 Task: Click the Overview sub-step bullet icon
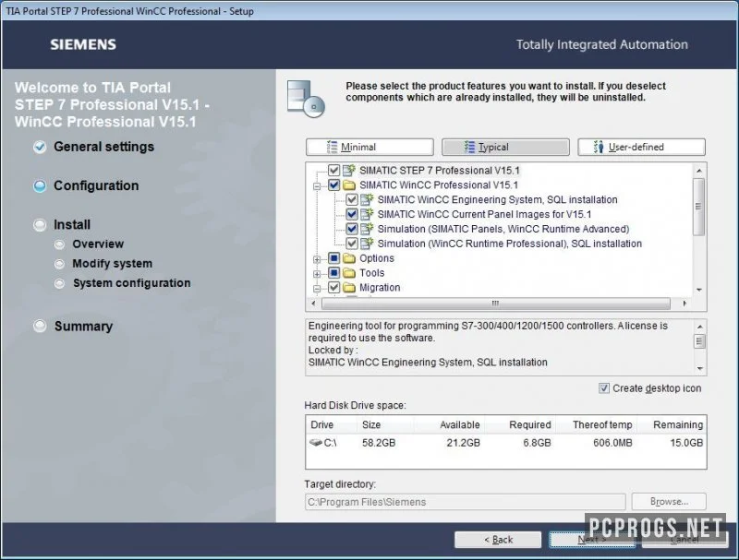click(59, 244)
